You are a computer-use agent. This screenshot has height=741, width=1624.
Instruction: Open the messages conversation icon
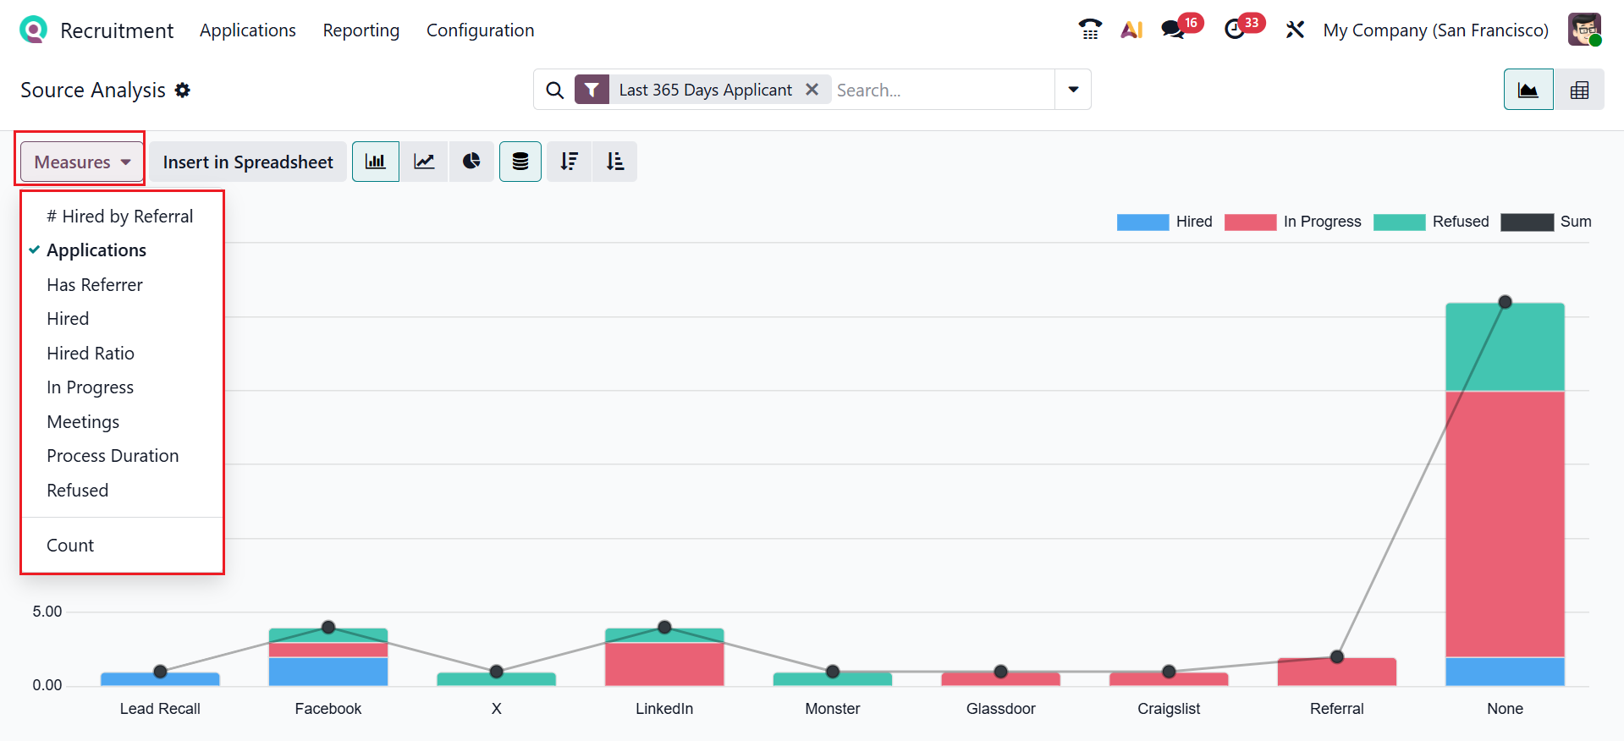1173,30
